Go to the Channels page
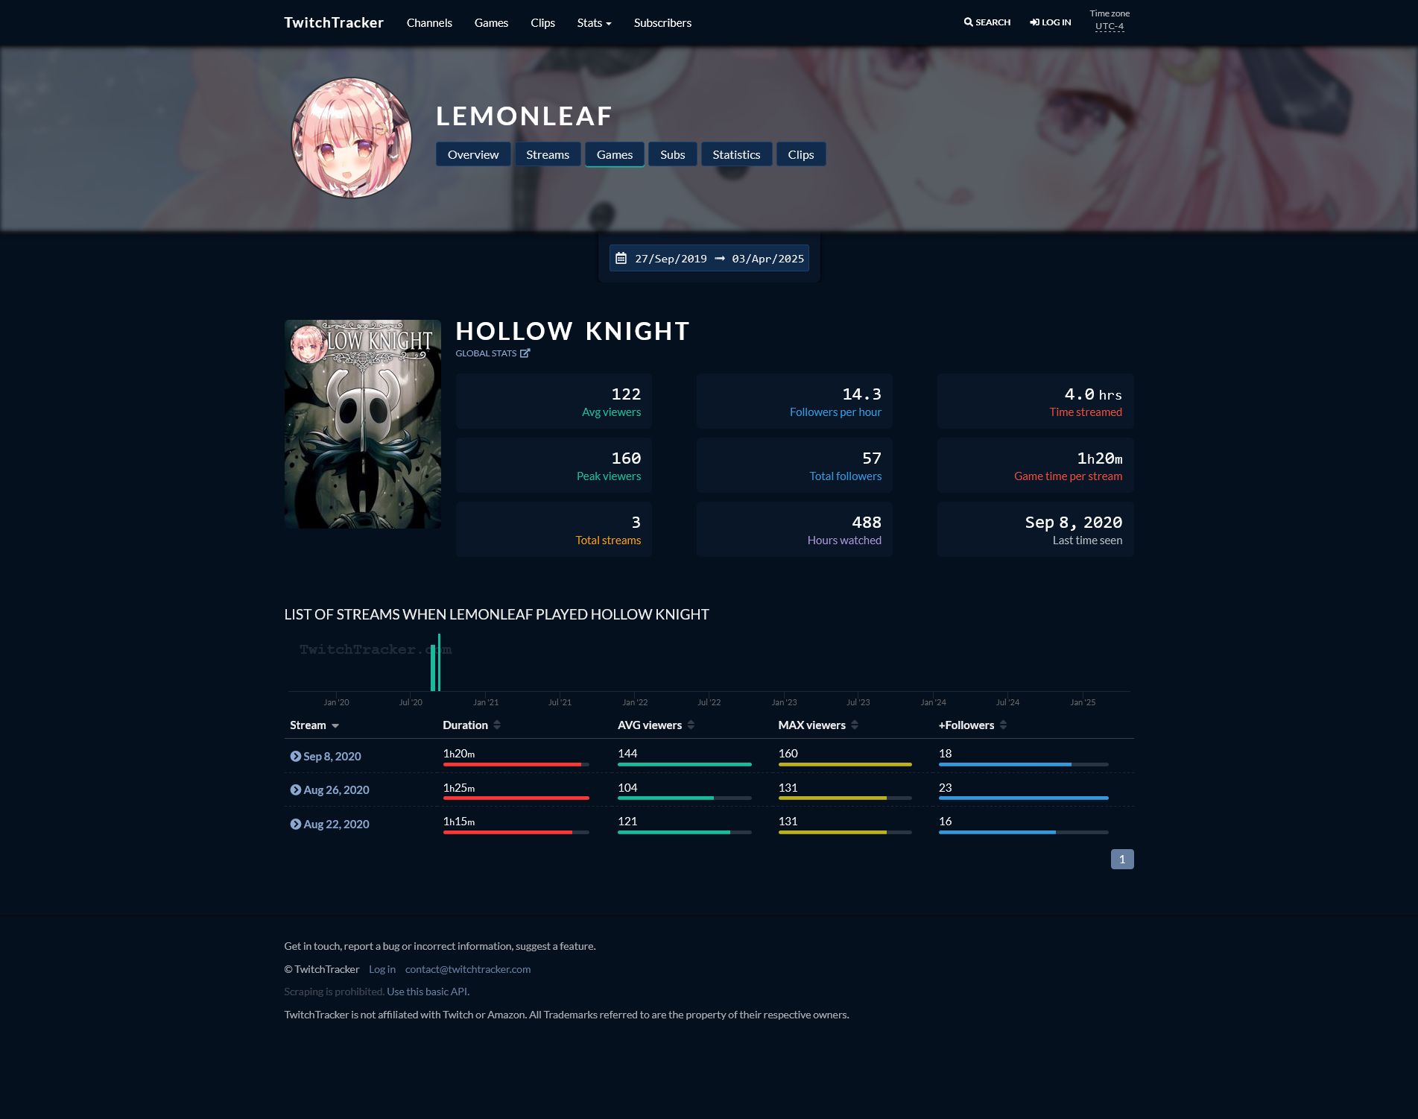1418x1119 pixels. click(429, 23)
